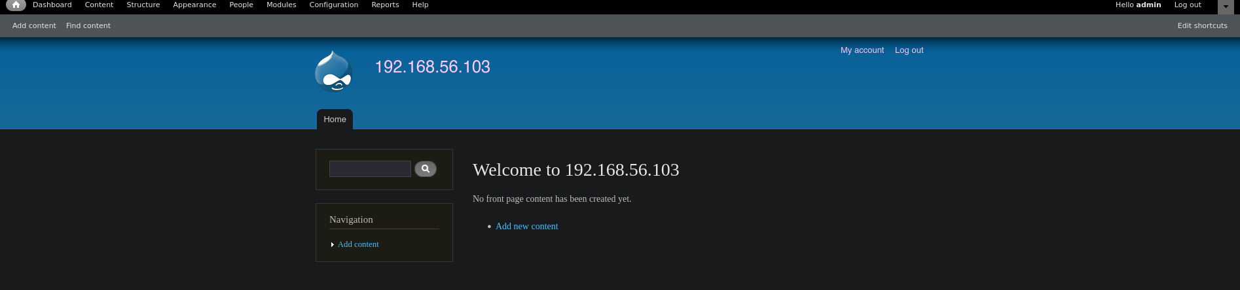Open the Structure menu
Screen dimensions: 1240x290
point(143,5)
